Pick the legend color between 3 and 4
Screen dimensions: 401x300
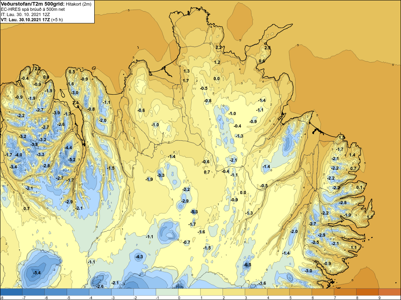click(x=256, y=292)
